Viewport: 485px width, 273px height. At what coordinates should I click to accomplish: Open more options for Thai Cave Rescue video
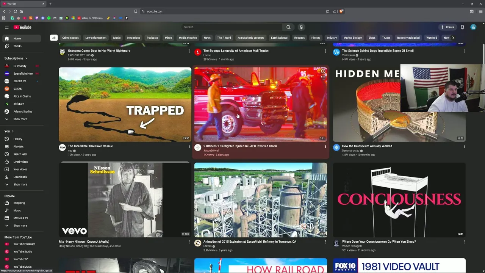tap(190, 146)
